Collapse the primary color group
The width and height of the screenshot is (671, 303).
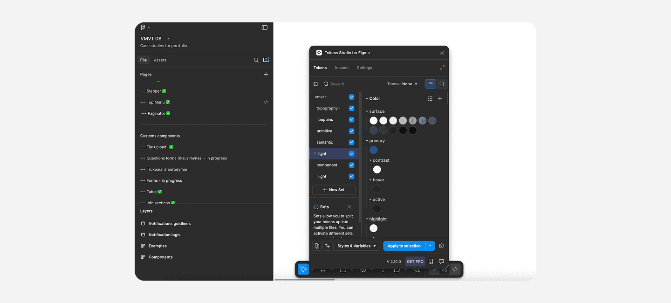pyautogui.click(x=367, y=141)
